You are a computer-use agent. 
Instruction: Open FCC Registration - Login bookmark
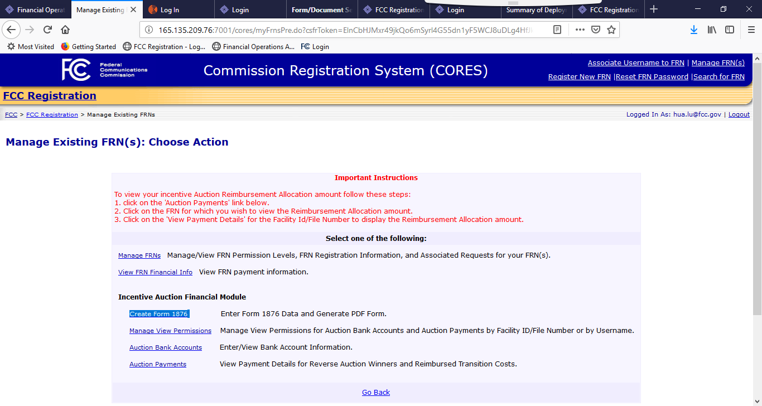coord(164,47)
